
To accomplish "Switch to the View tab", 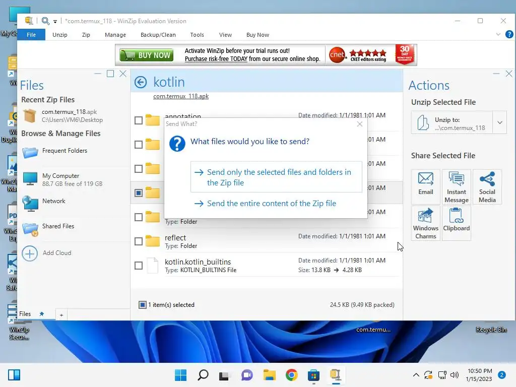I will click(x=225, y=35).
